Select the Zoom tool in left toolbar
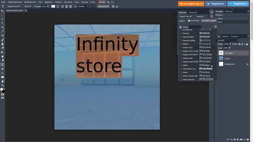Image resolution: width=253 pixels, height=142 pixels. (x=2, y=85)
